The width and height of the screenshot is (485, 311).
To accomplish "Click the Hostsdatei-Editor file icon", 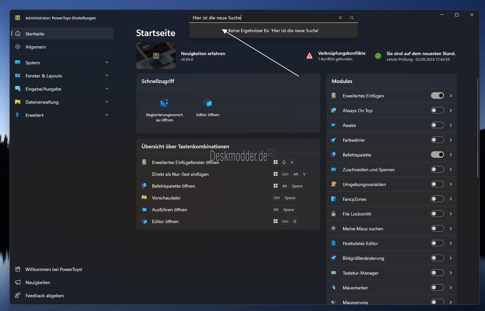I will click(334, 243).
